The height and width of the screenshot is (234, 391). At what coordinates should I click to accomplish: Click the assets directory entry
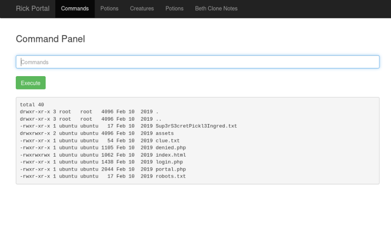click(165, 133)
